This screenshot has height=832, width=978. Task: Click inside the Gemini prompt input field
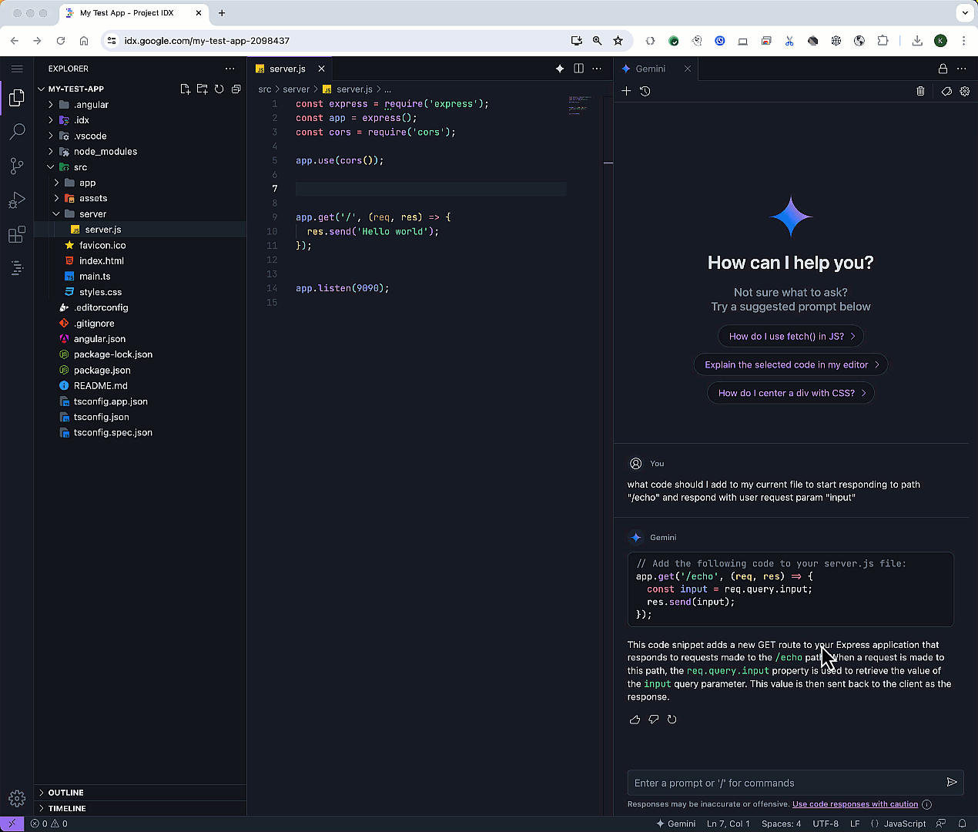pyautogui.click(x=785, y=783)
